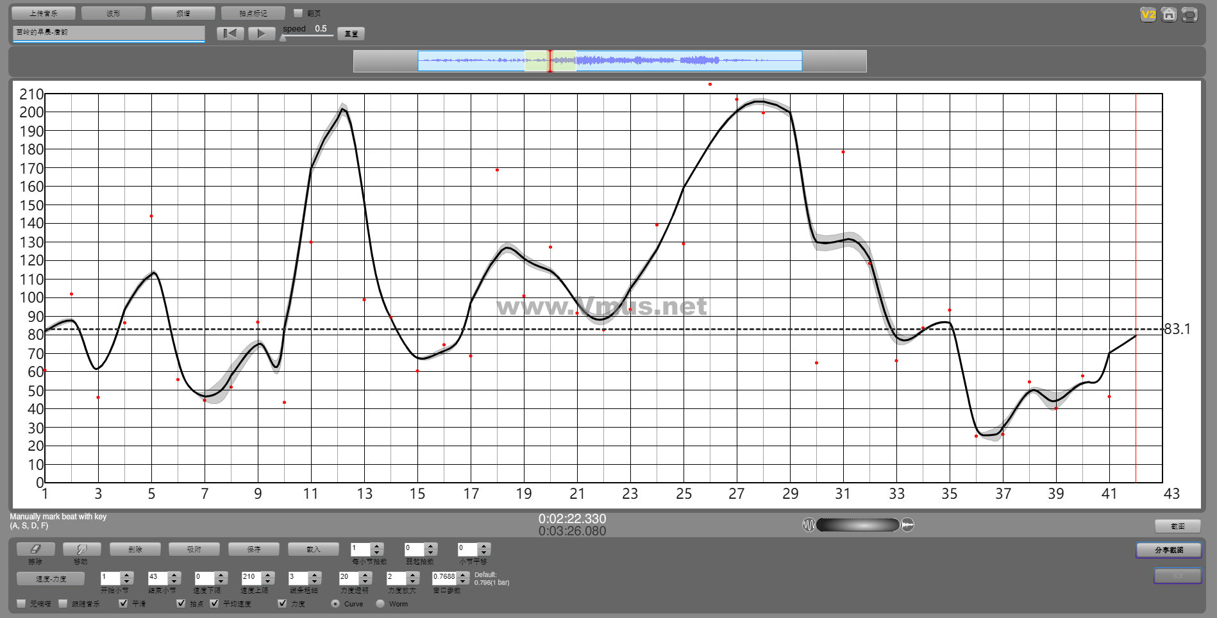Switch to the 波形 waveform view
Viewport: 1217px width, 618px height.
pos(113,13)
